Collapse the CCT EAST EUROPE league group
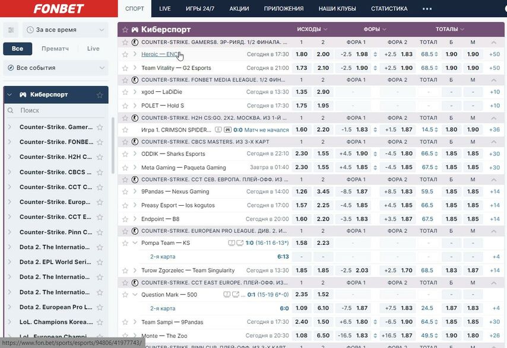The image size is (507, 348). click(x=493, y=283)
